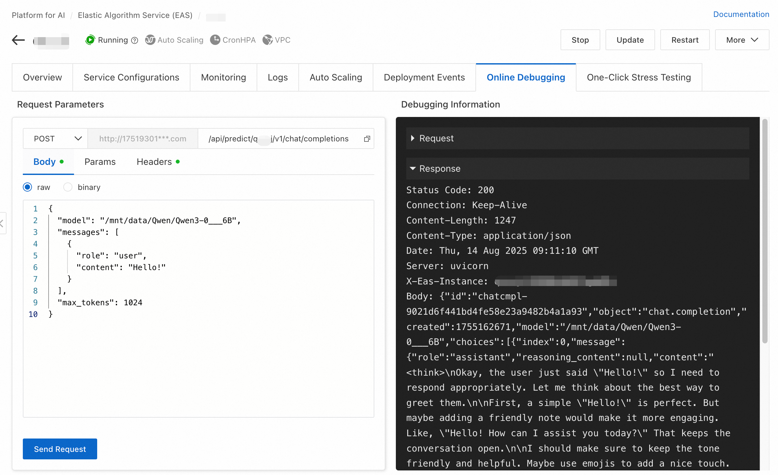778x475 pixels.
Task: Open the Documentation link
Action: (741, 14)
